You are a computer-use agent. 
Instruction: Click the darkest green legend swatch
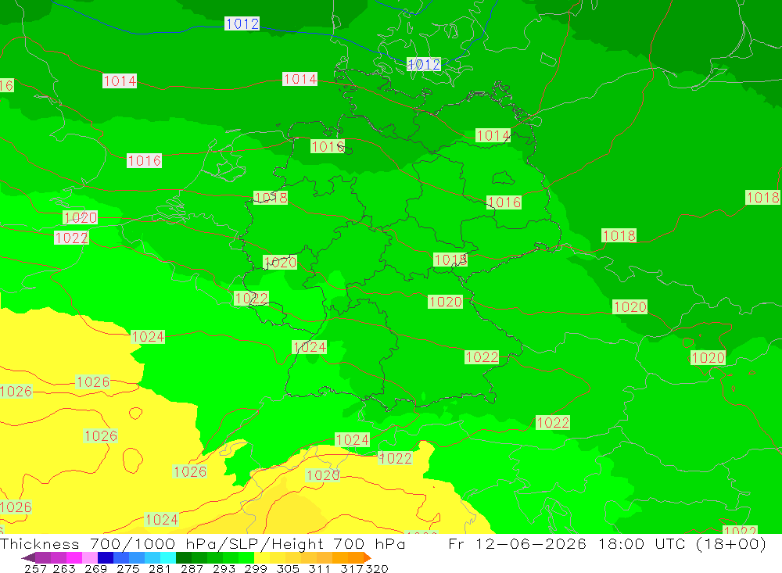pyautogui.click(x=184, y=557)
